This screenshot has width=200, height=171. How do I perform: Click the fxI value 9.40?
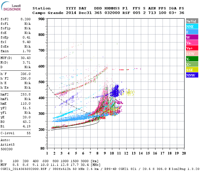[27, 42]
